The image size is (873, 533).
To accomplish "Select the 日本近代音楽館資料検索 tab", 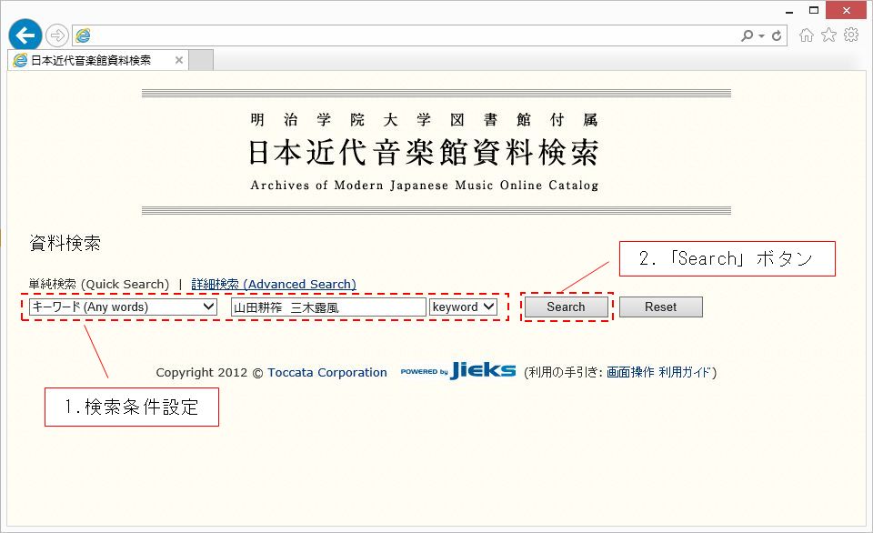I will point(91,61).
